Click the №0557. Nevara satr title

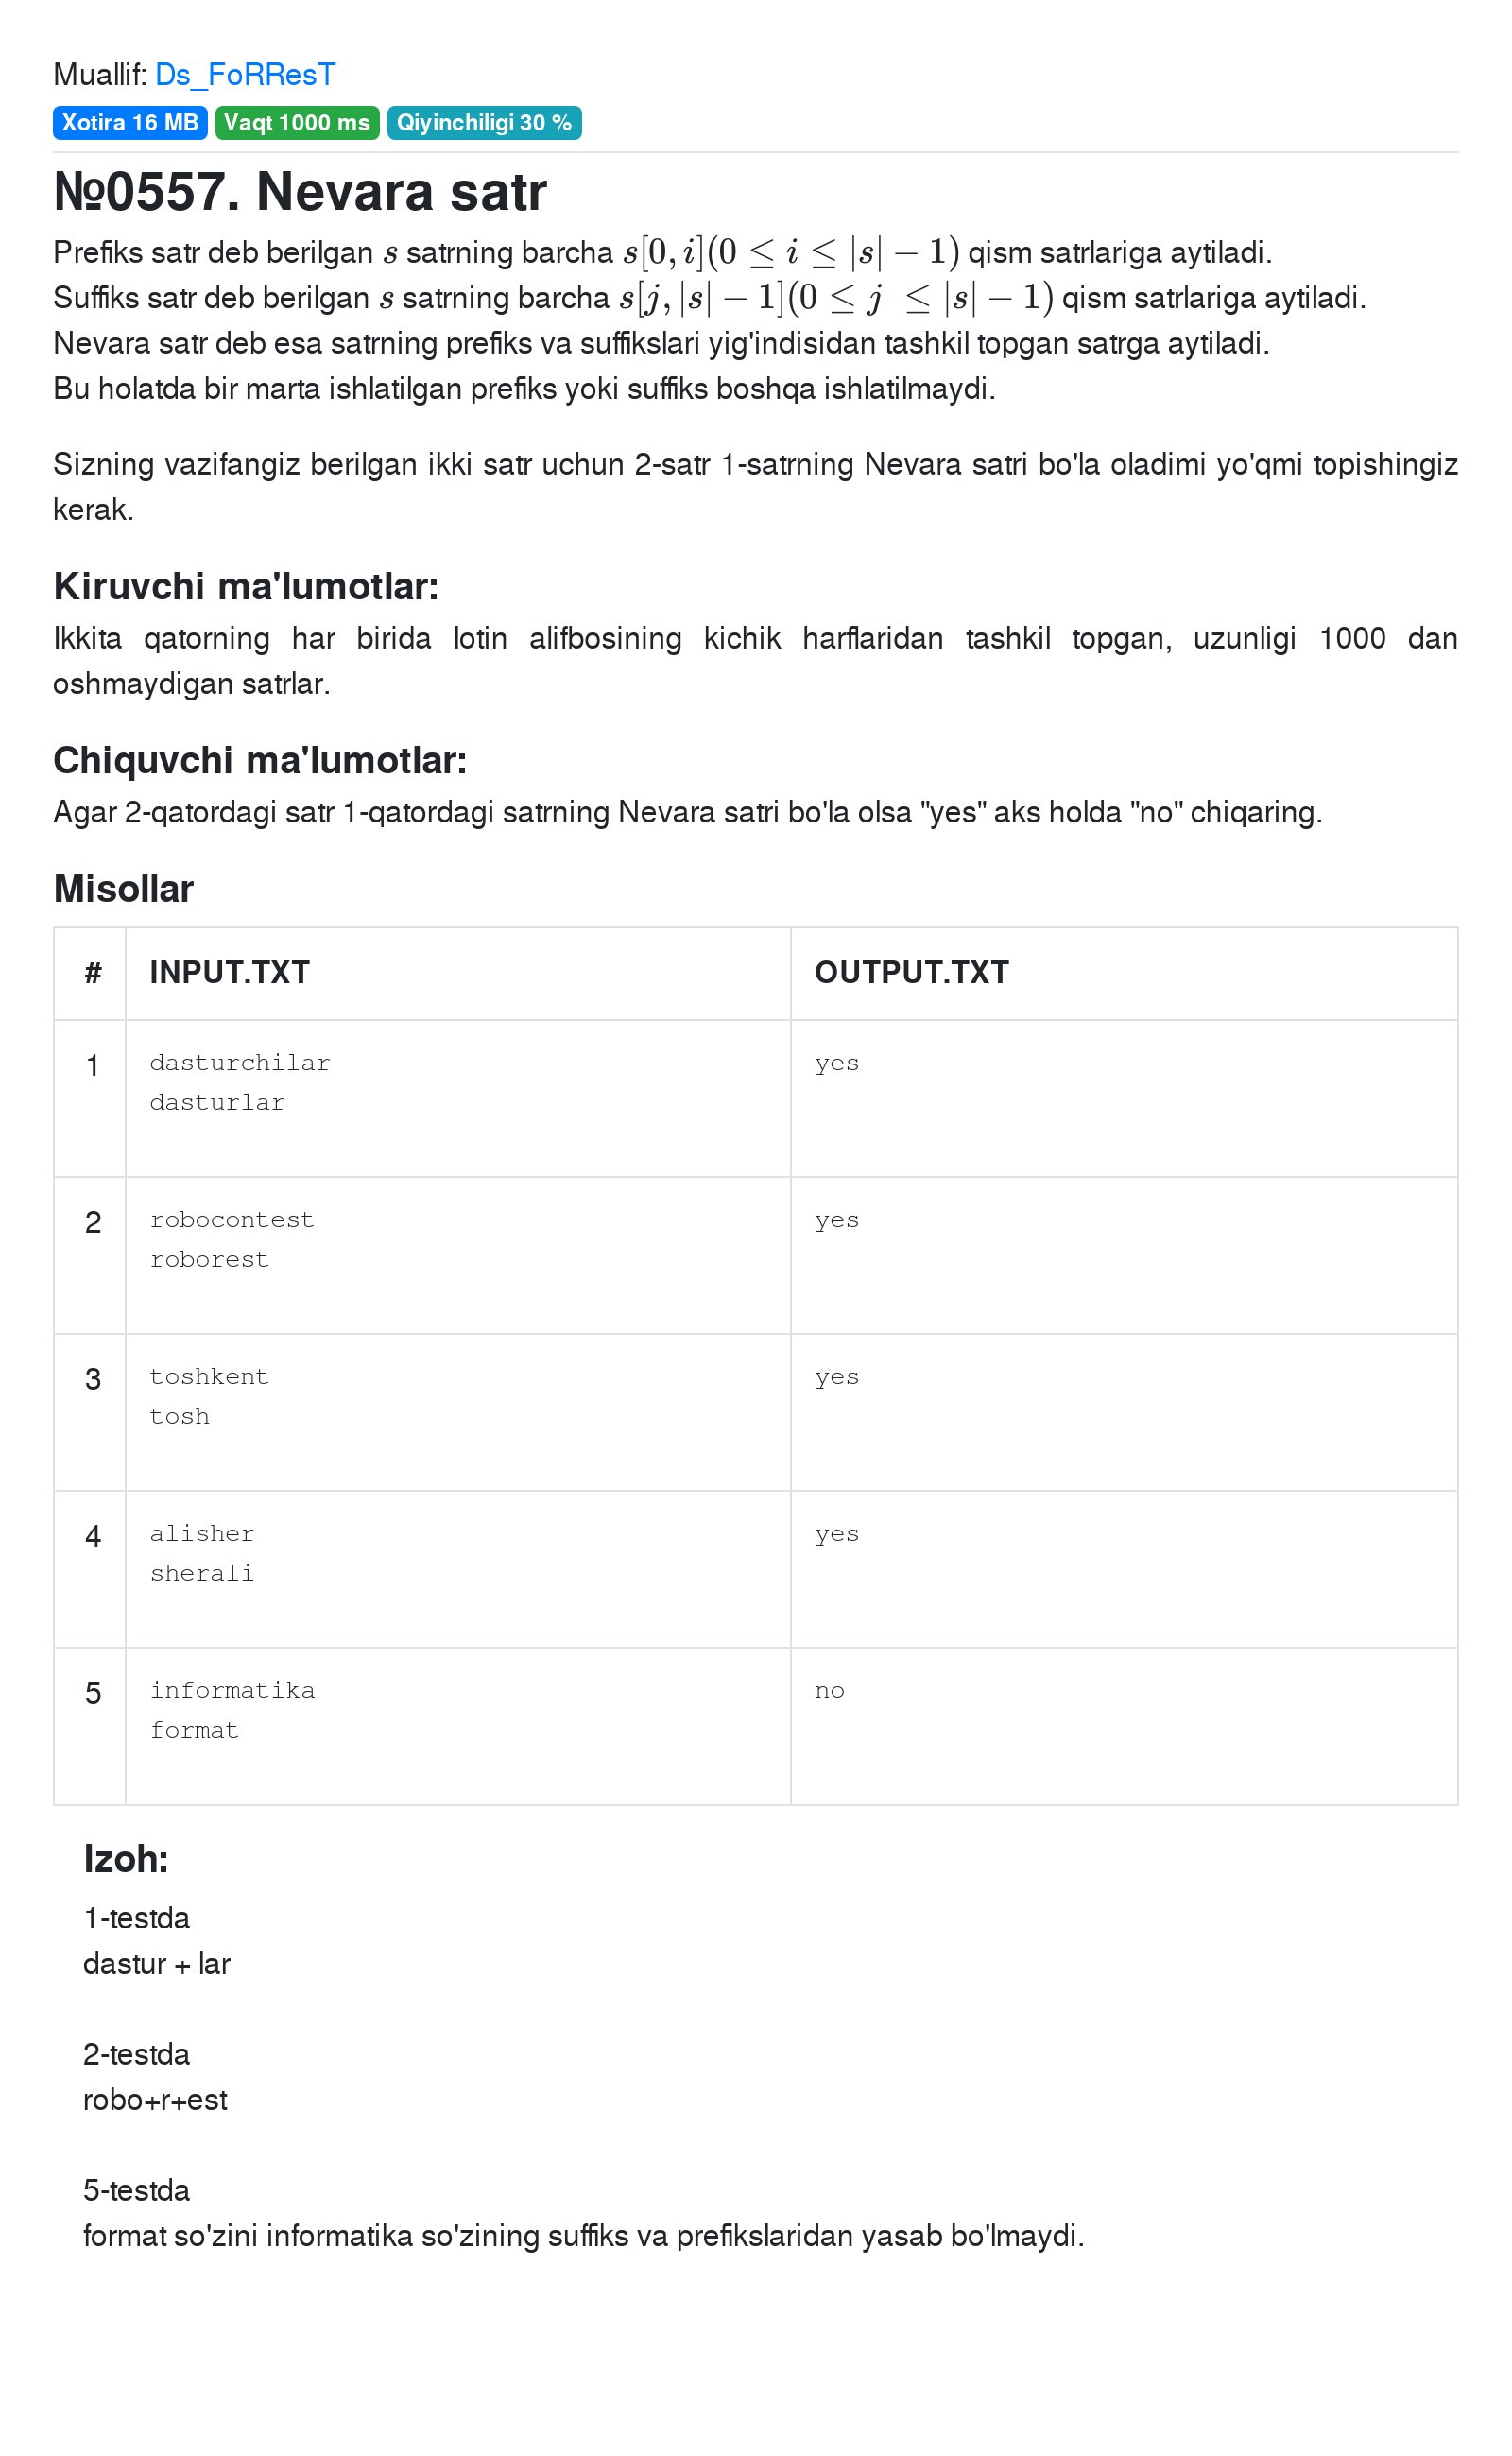click(300, 192)
